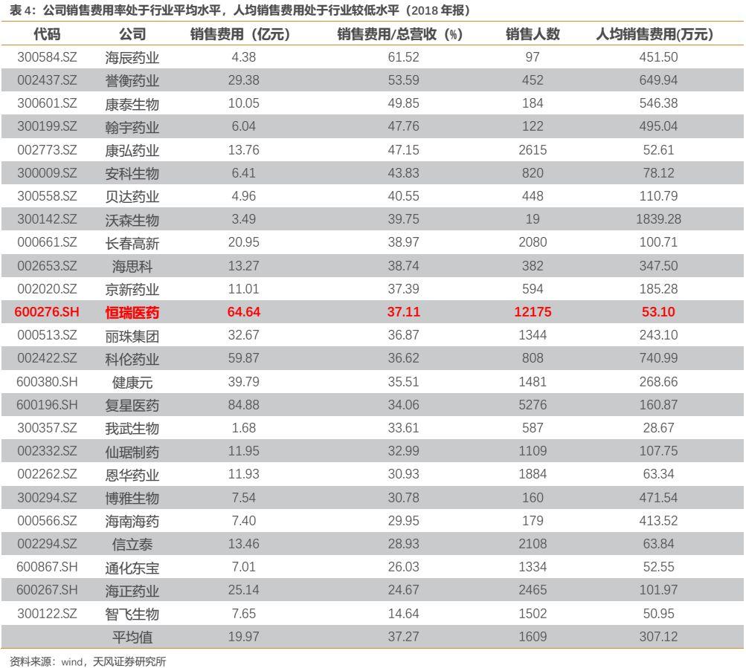This screenshot has width=746, height=668.
Task: Select company name 我武生物
Action: [x=132, y=428]
